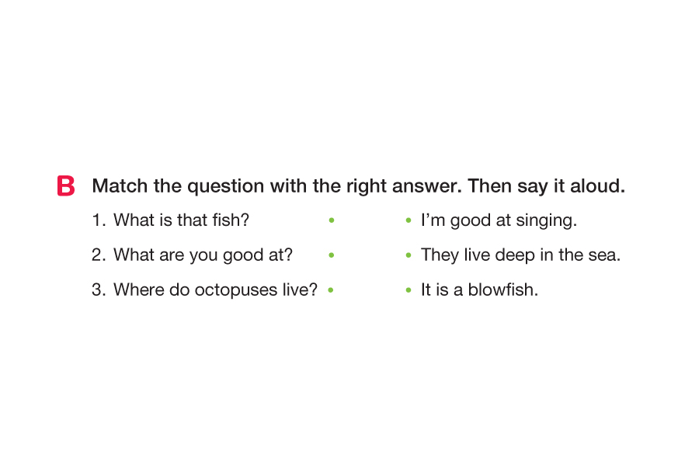Click the number 3 list label
This screenshot has height=475, width=678.
point(98,290)
